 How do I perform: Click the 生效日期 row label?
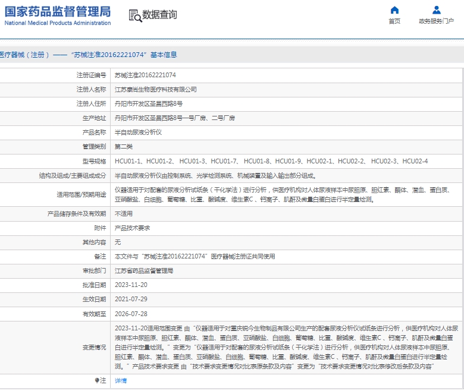(94, 299)
